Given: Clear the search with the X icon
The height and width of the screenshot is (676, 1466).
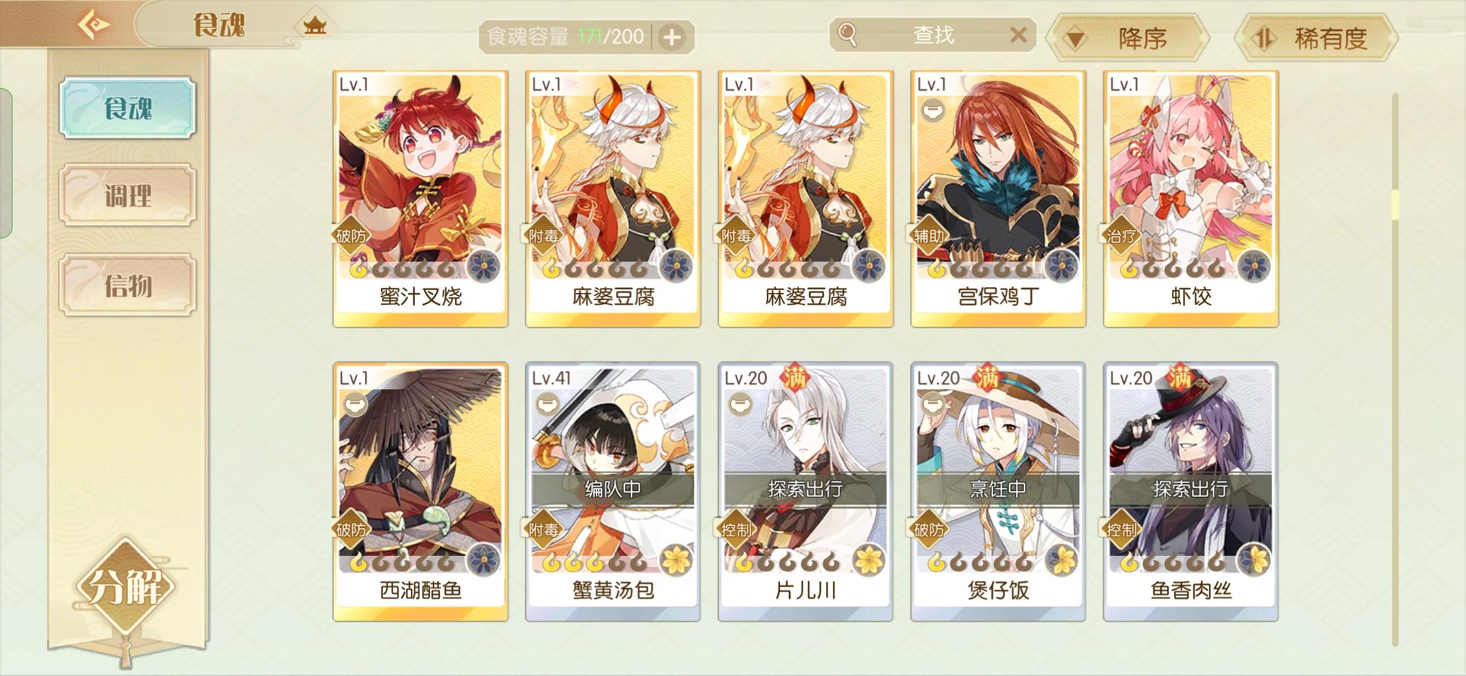Looking at the screenshot, I should pyautogui.click(x=1018, y=34).
